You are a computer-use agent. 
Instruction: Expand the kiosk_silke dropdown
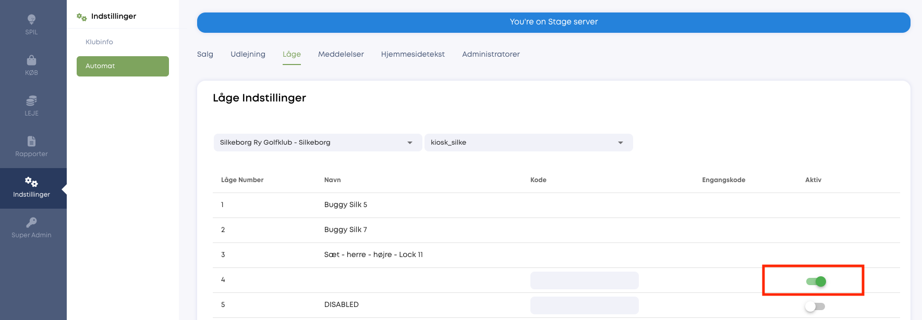point(528,143)
